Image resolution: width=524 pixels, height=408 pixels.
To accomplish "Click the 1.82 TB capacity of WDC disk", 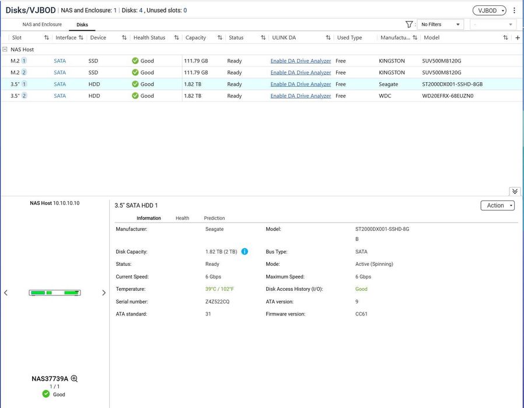I will pyautogui.click(x=193, y=96).
